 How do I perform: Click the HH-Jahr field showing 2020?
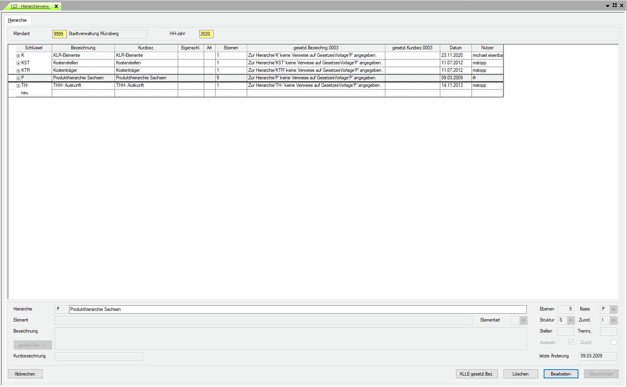pyautogui.click(x=206, y=34)
